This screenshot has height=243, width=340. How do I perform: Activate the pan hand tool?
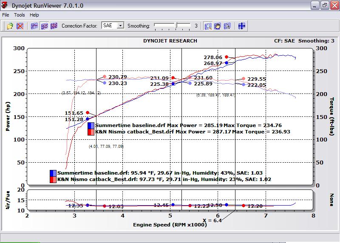(218, 26)
